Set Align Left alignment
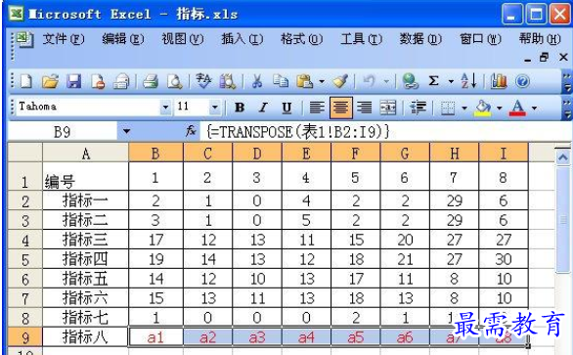 coord(317,108)
